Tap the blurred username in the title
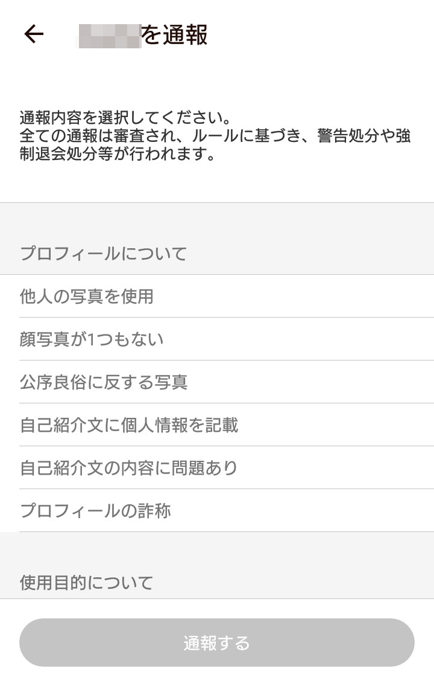 [110, 36]
